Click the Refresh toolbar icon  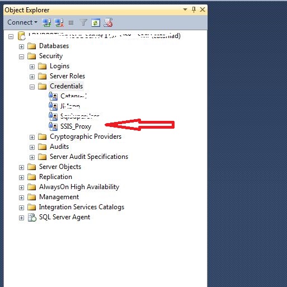[96, 23]
